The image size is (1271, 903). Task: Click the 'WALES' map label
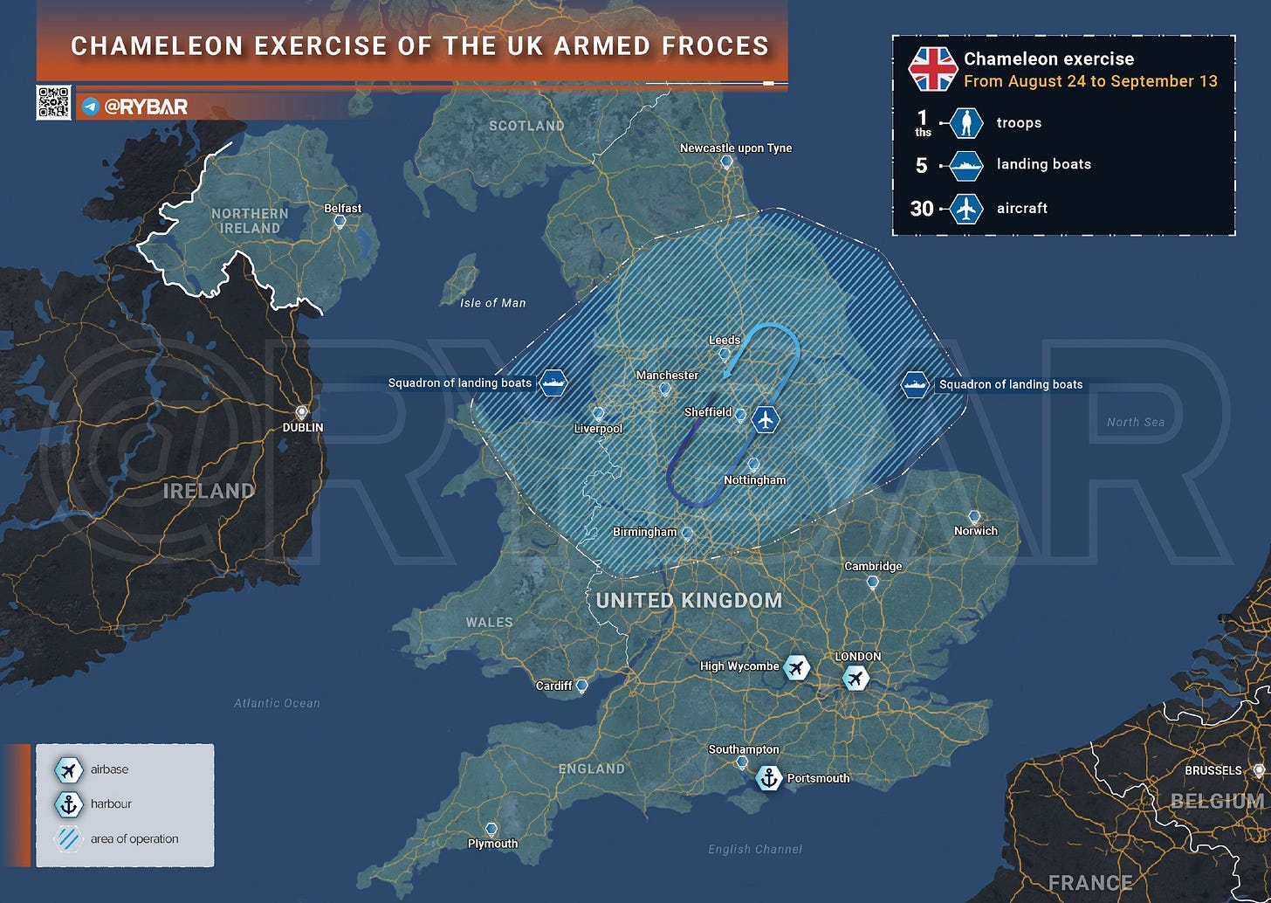tap(489, 623)
